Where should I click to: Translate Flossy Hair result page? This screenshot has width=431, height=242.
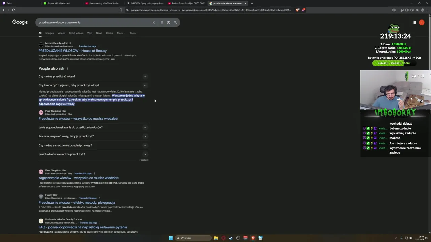click(88, 198)
